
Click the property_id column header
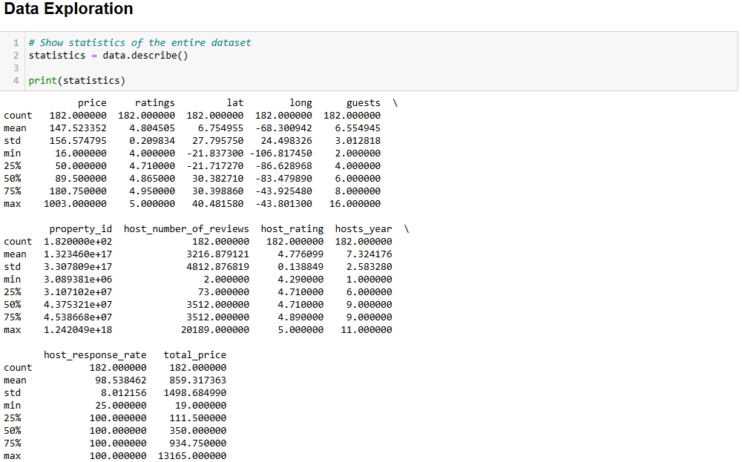[80, 229]
